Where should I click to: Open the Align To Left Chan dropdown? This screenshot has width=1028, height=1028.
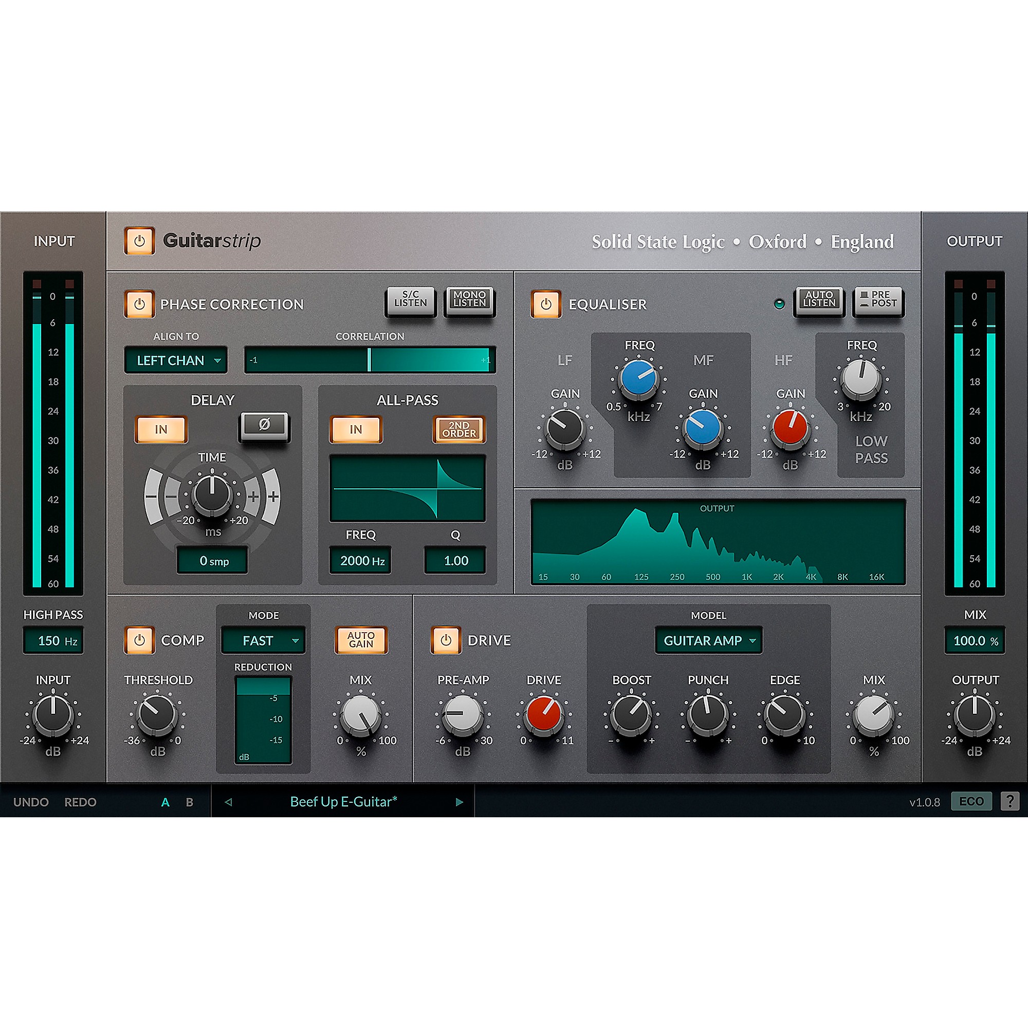176,360
